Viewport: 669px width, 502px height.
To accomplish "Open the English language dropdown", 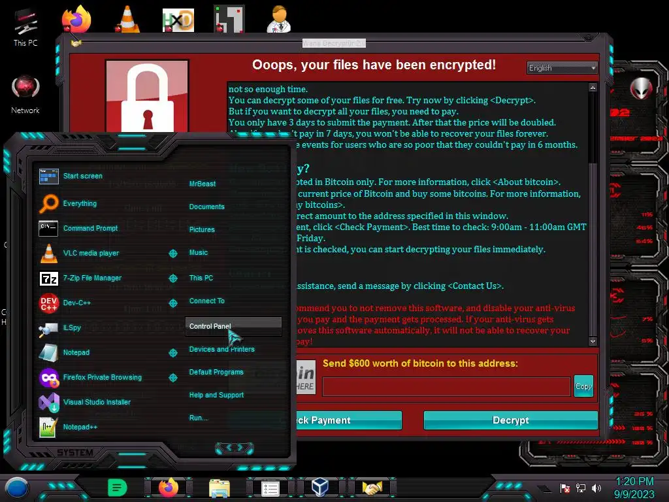I will click(562, 68).
